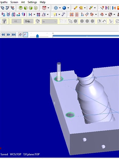The width and height of the screenshot is (119, 159).
Task: Click the red cube graphics view icon
Action: pos(44,8)
